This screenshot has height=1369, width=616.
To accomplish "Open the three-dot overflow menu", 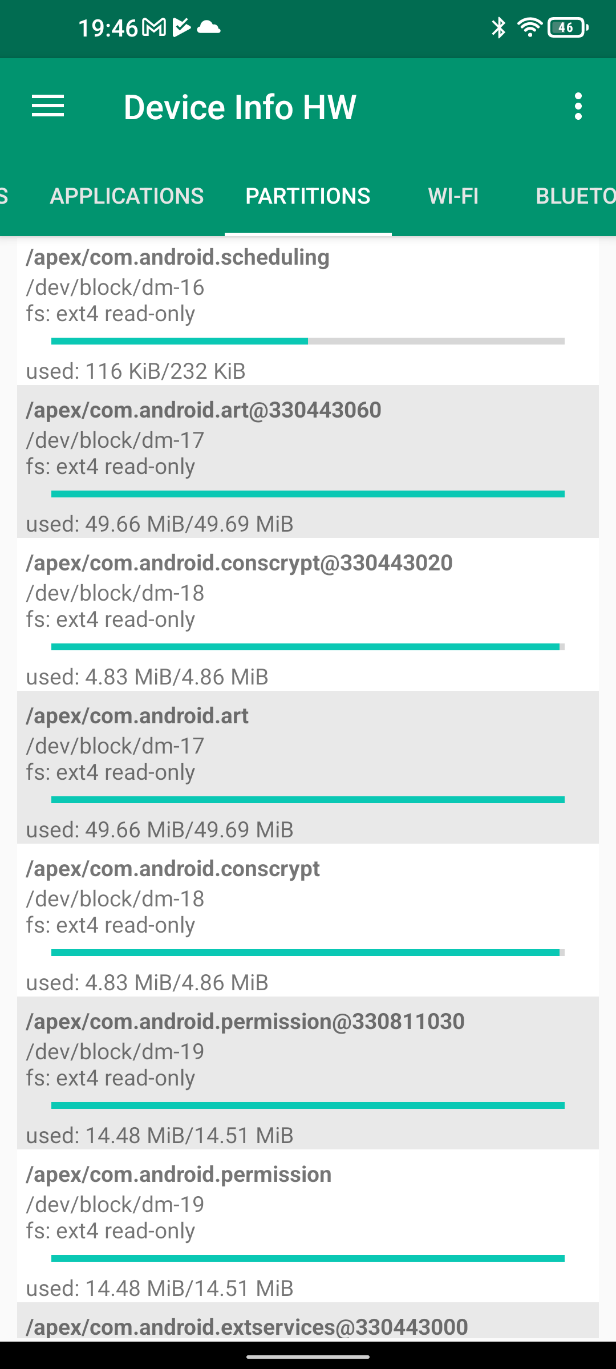I will click(578, 107).
